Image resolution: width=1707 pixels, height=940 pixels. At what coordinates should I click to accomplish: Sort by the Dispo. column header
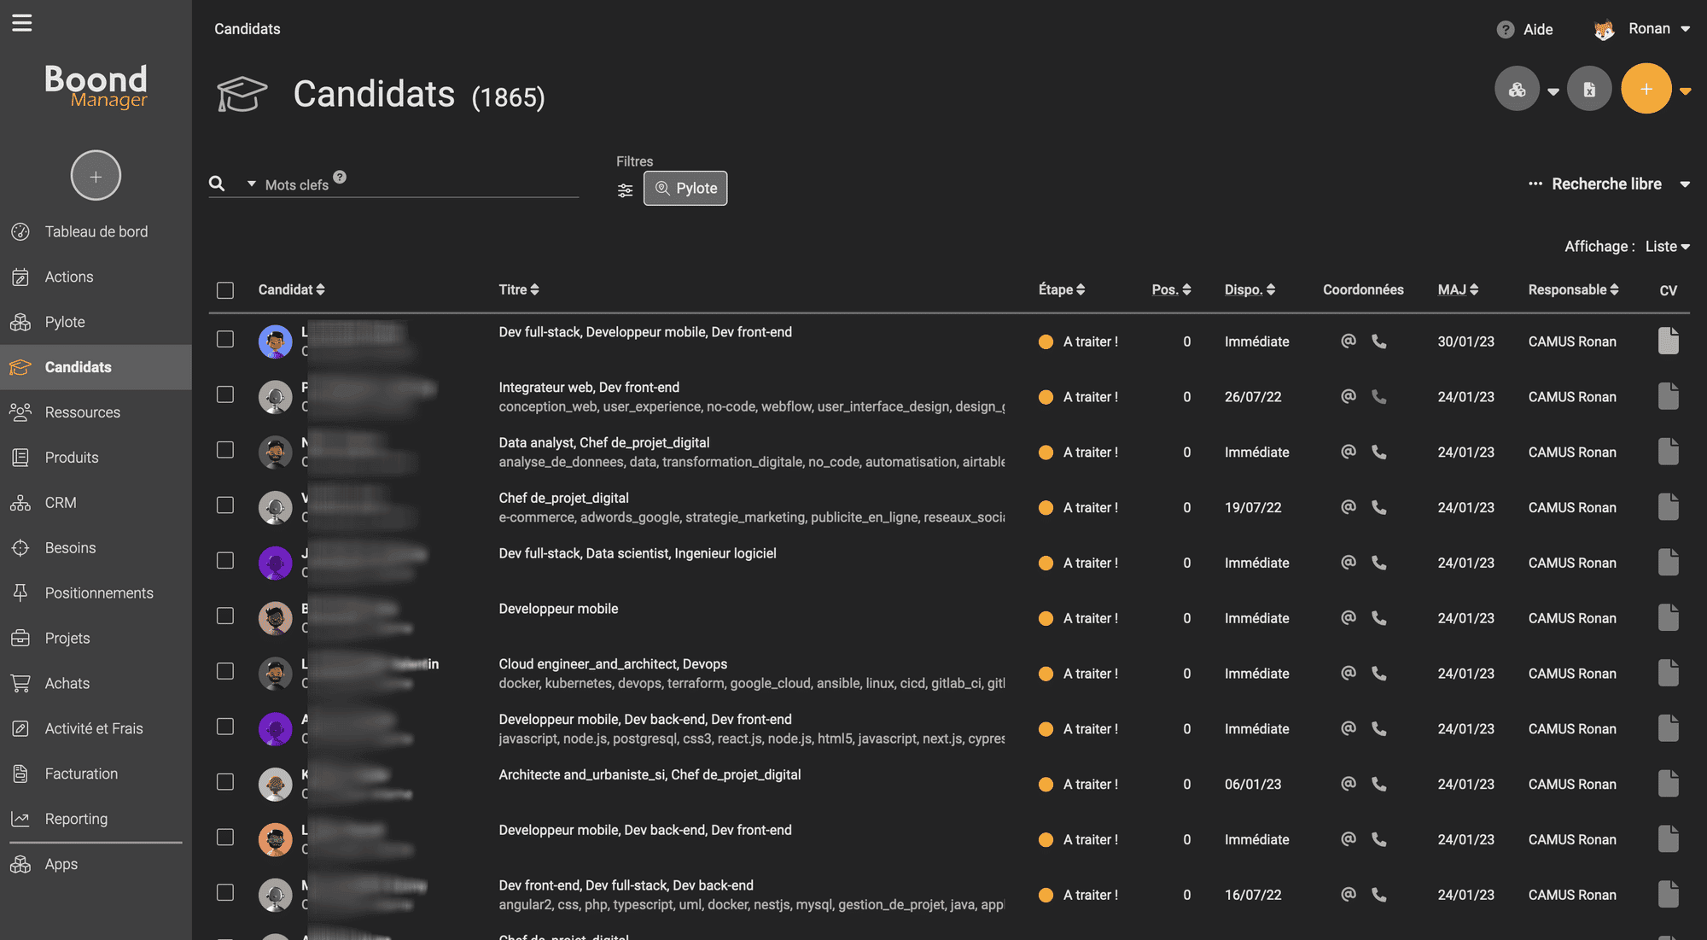[1250, 289]
